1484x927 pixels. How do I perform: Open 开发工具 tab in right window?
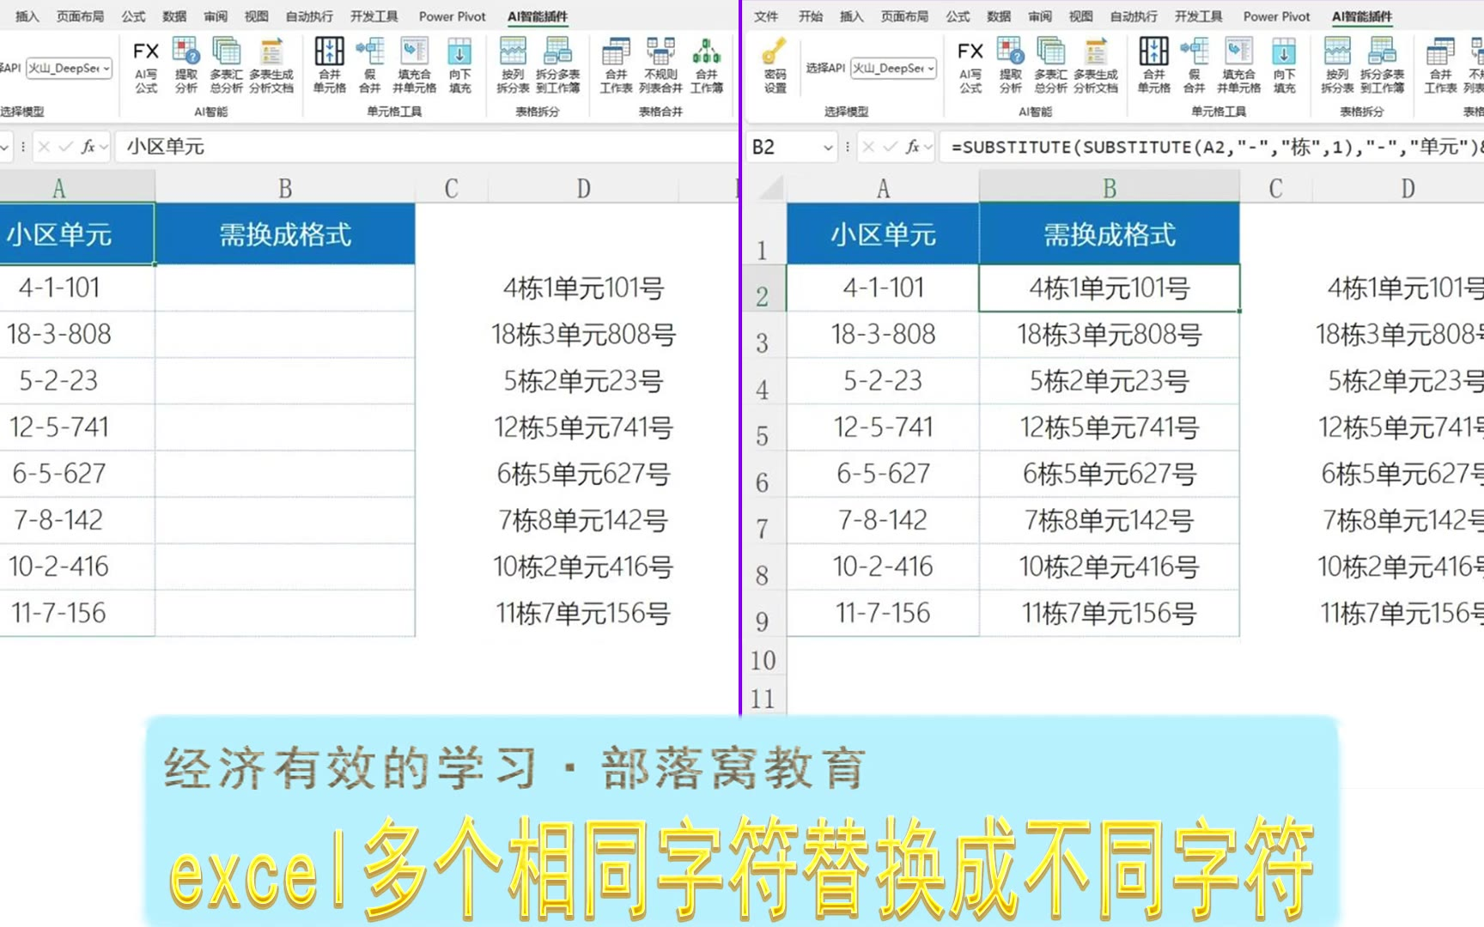point(1198,16)
